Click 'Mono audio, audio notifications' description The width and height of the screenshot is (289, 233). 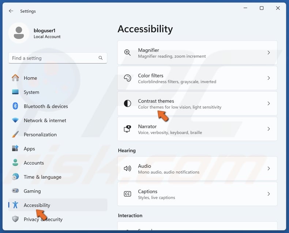(169, 172)
